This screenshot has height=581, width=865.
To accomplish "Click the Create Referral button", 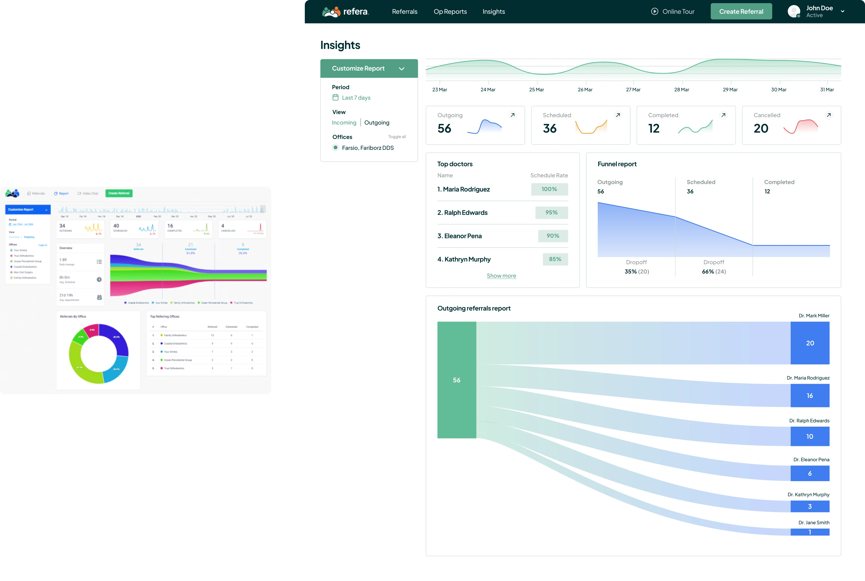I will coord(741,11).
